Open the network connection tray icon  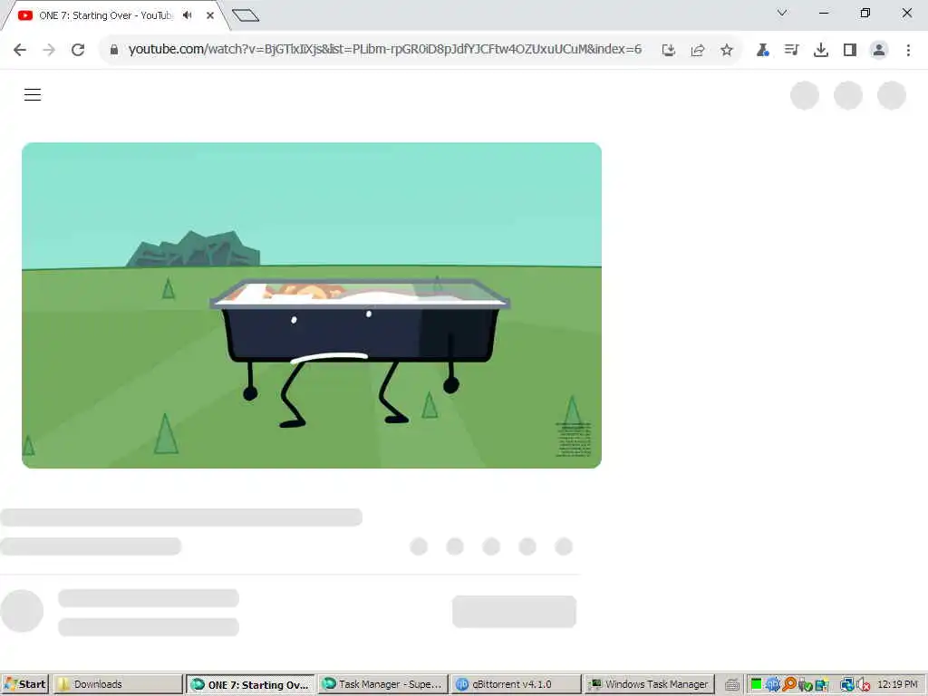847,685
